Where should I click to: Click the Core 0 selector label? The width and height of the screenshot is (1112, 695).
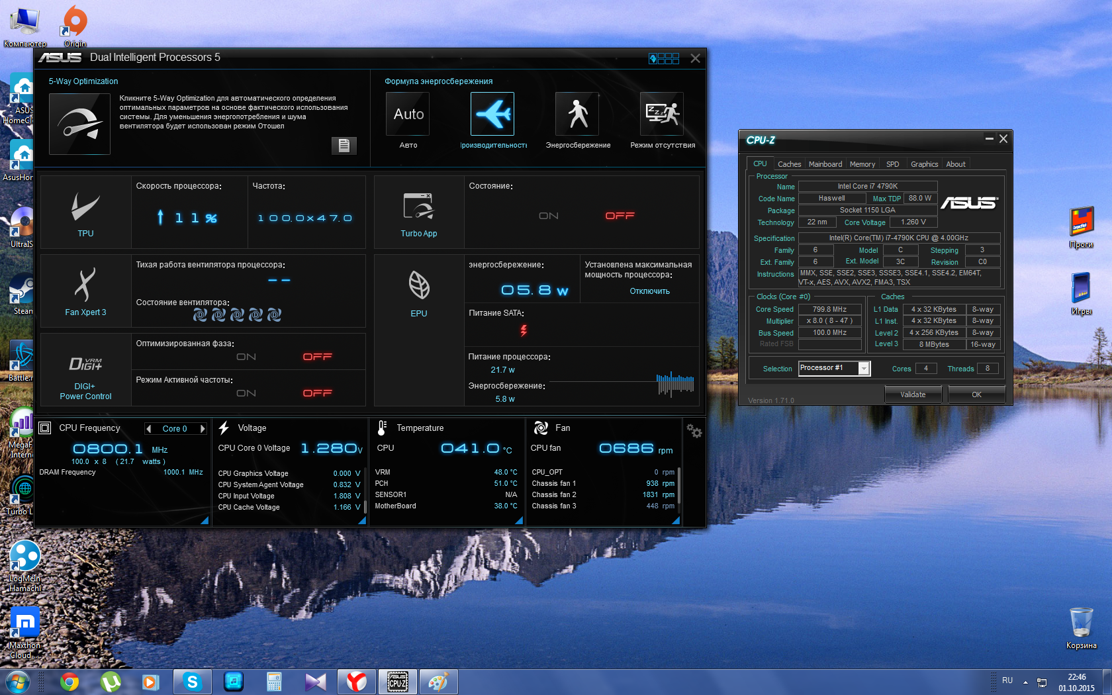click(x=175, y=429)
